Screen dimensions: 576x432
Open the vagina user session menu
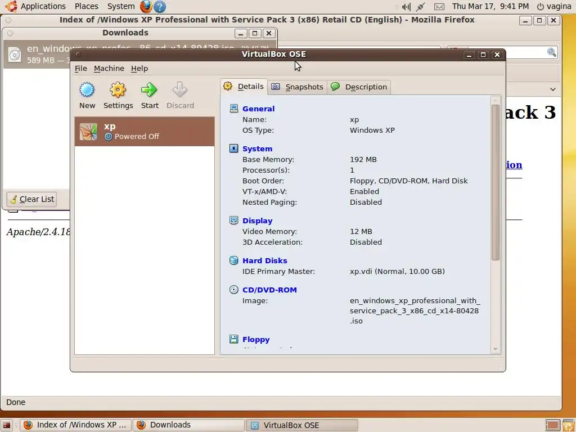tap(554, 6)
